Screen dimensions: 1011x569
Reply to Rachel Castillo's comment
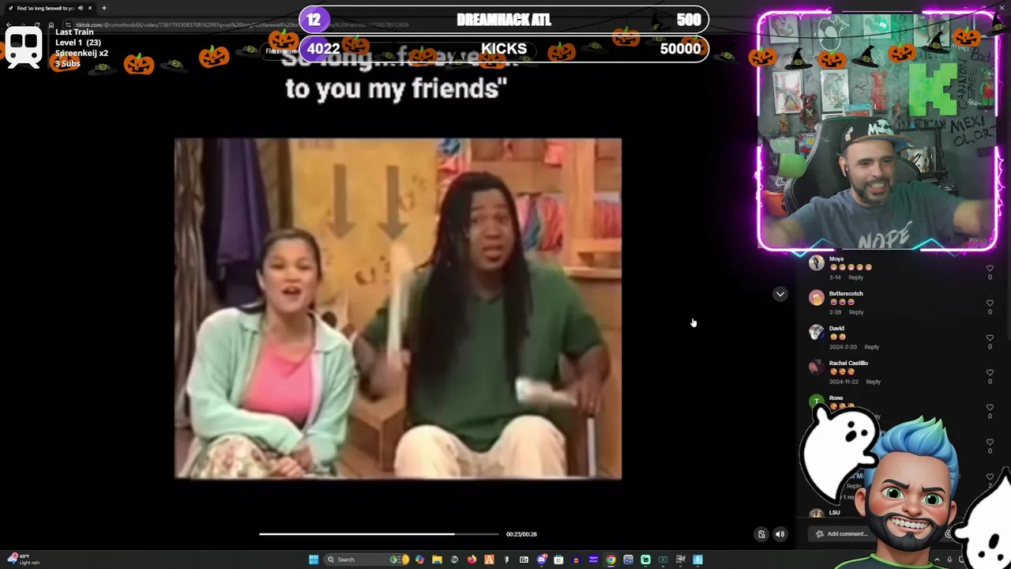[873, 382]
